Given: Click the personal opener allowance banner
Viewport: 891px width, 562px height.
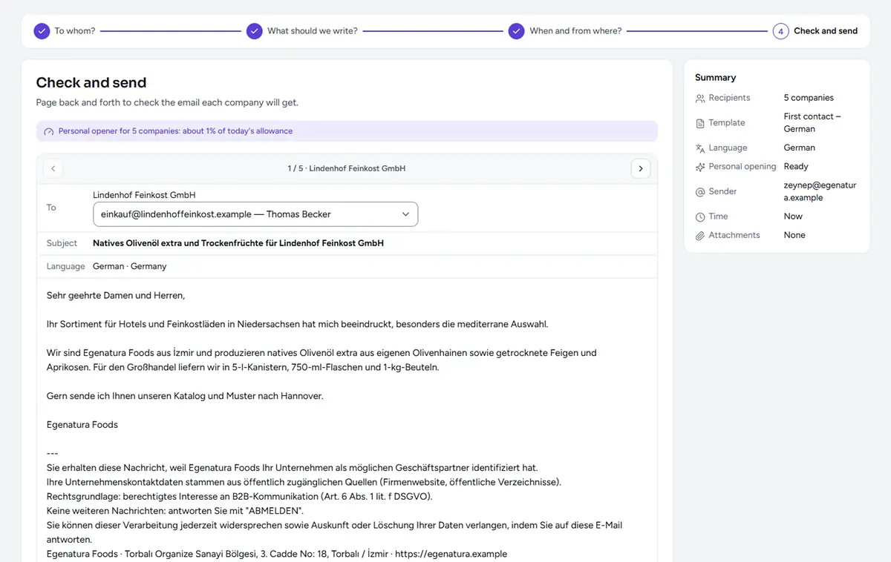Looking at the screenshot, I should pyautogui.click(x=347, y=131).
